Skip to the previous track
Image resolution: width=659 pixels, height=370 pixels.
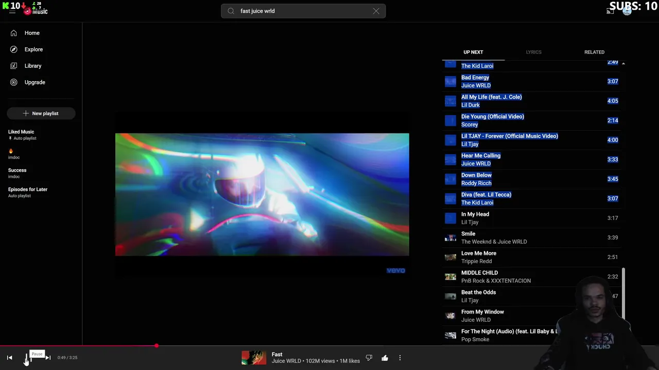click(x=9, y=358)
